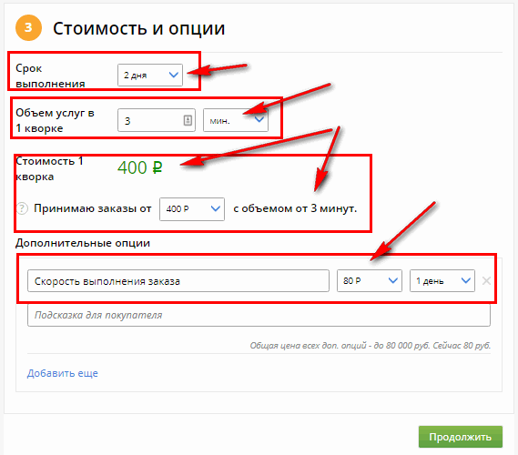Click the "Срок выполнения" label
The height and width of the screenshot is (455, 518).
[x=50, y=76]
